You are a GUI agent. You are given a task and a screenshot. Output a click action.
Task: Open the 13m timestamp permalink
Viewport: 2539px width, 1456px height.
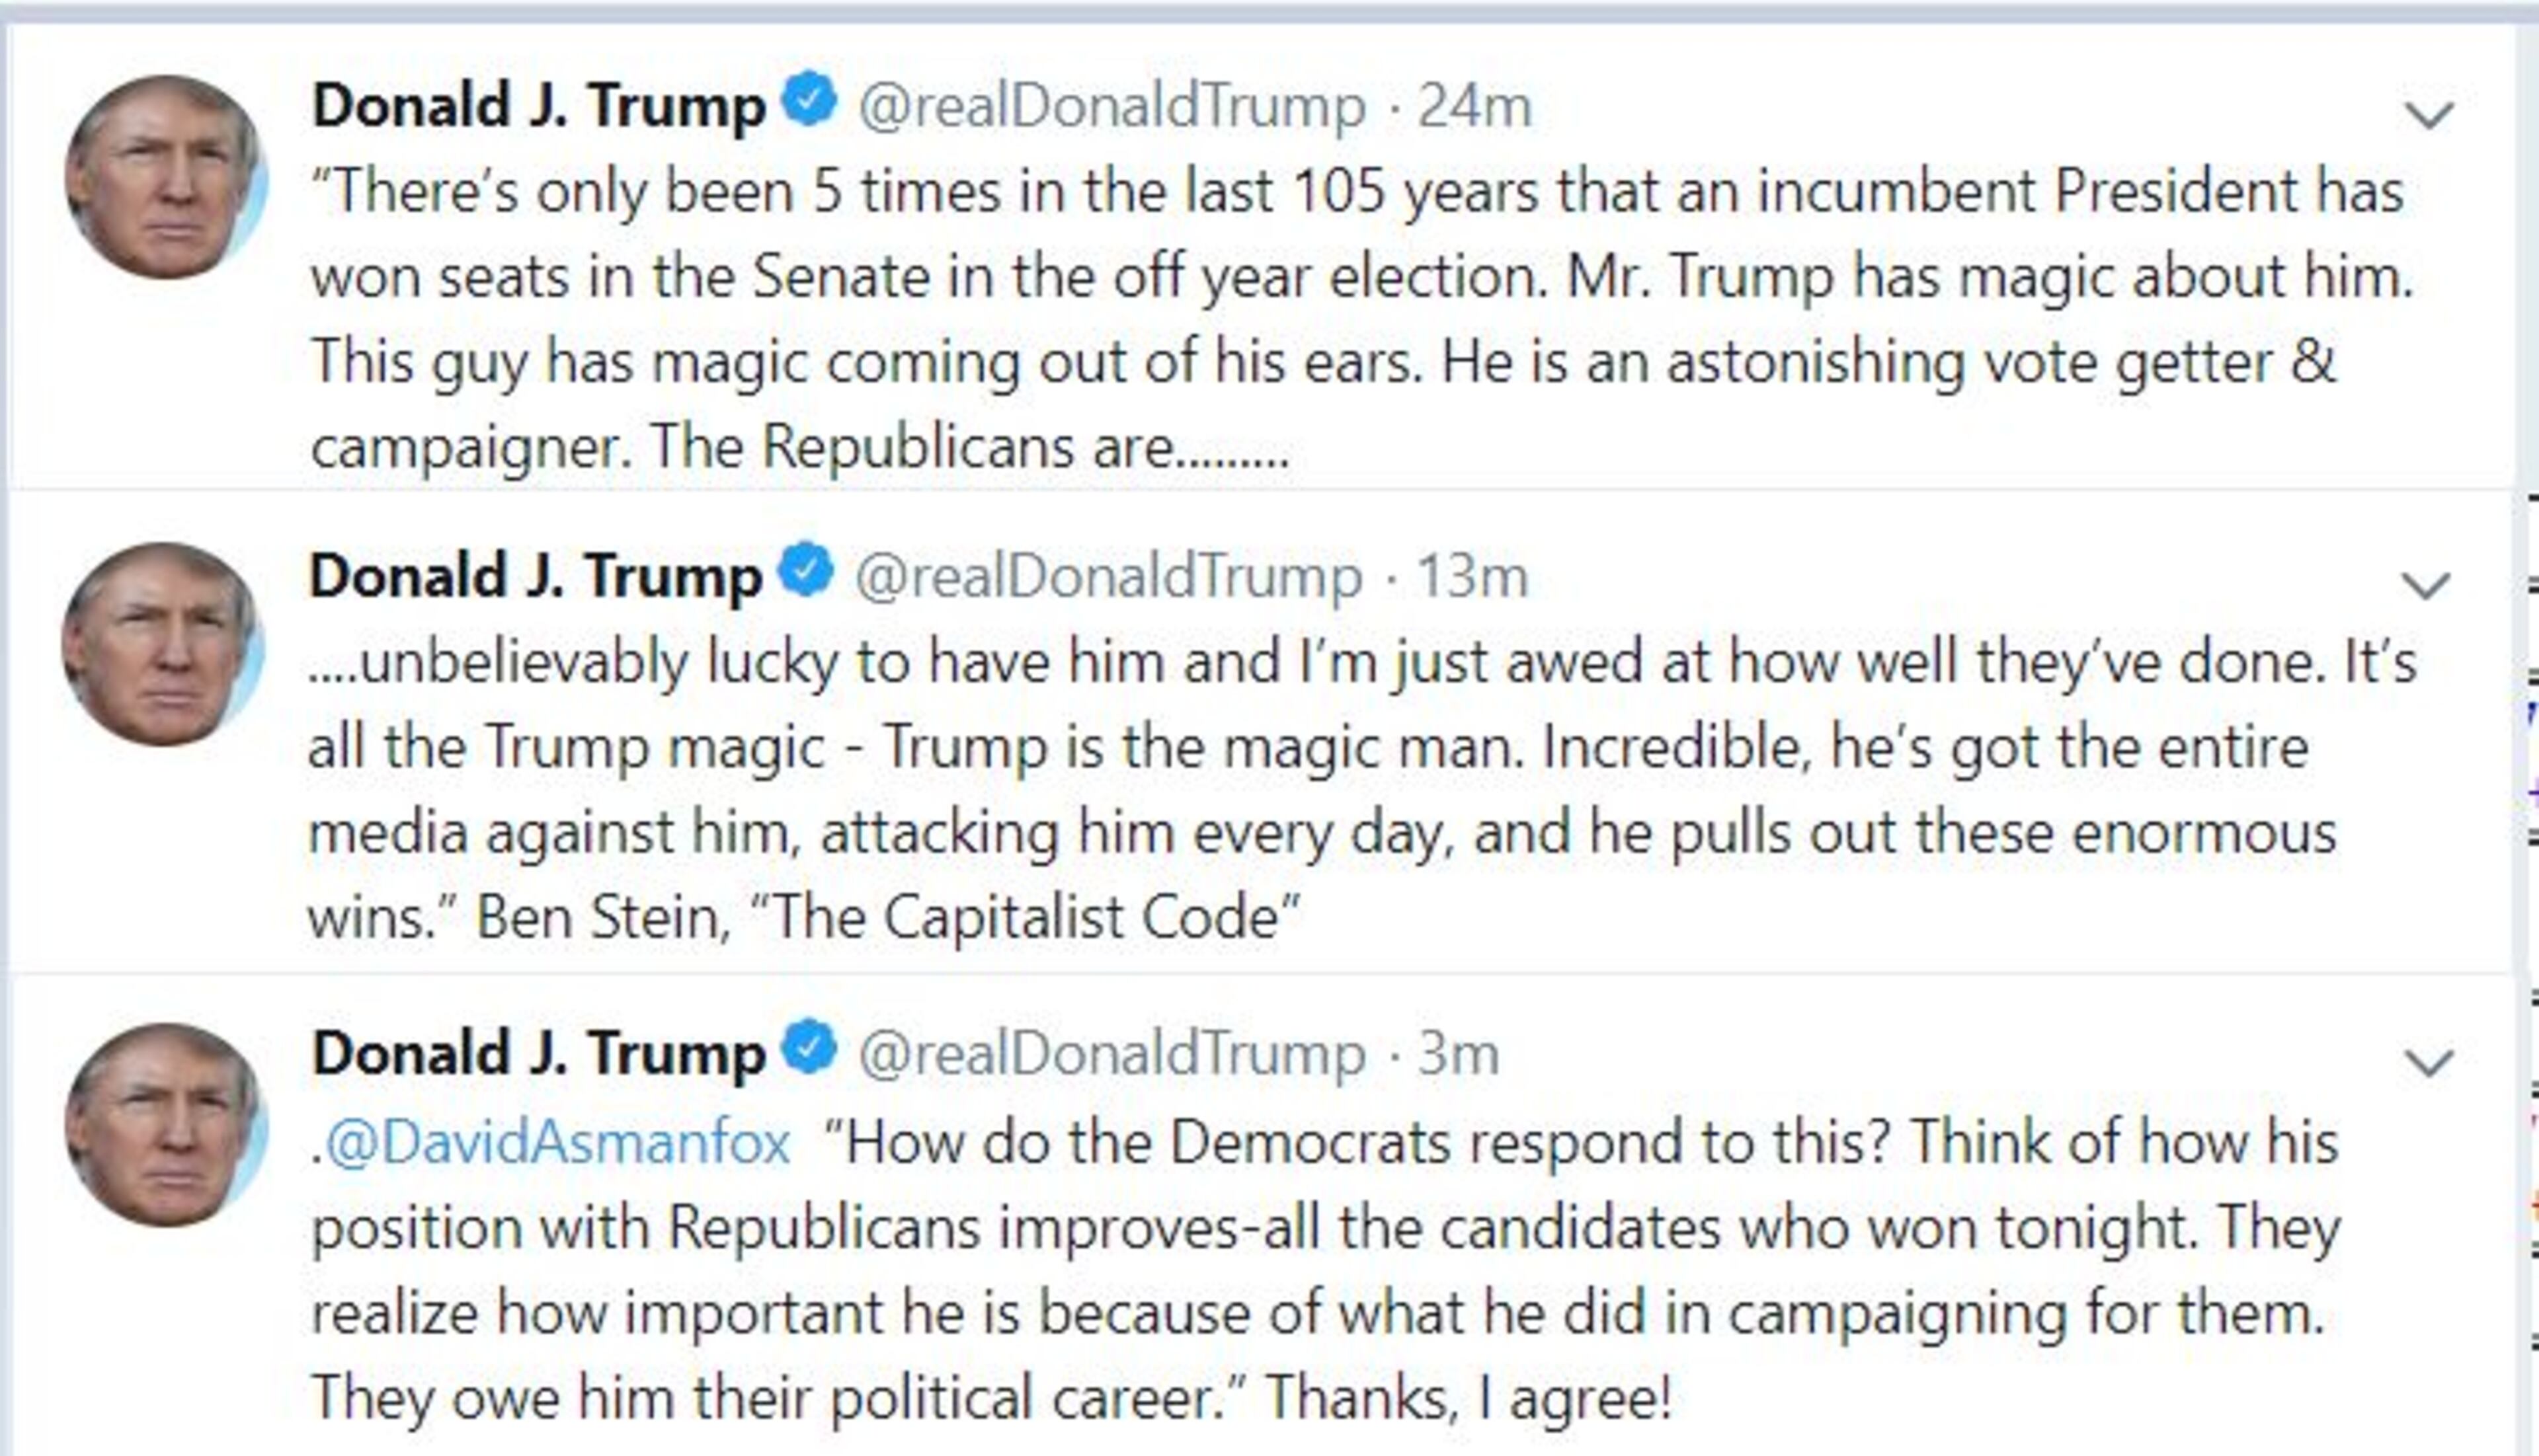[x=1472, y=577]
